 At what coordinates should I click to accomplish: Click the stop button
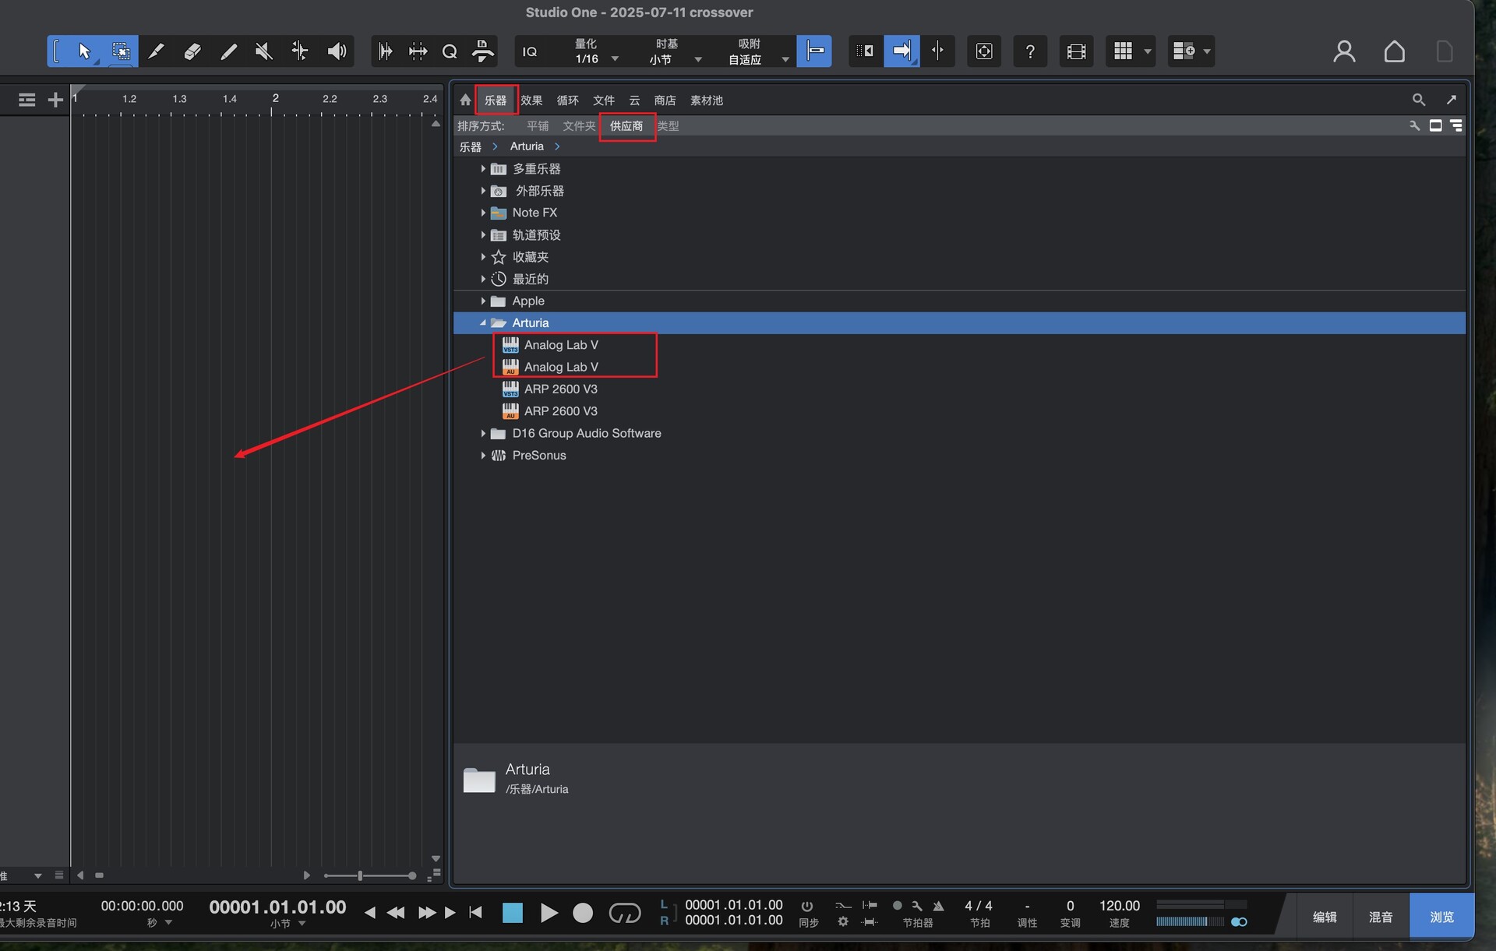[513, 913]
